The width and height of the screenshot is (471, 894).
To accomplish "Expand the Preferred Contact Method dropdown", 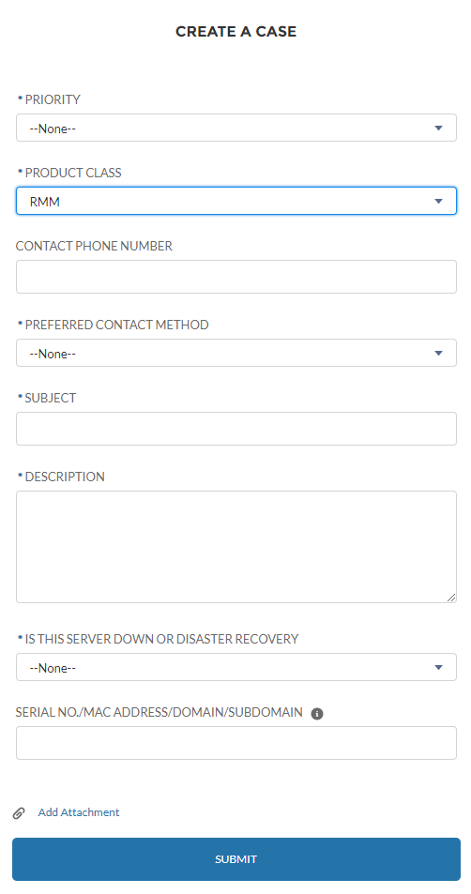I will pos(236,353).
